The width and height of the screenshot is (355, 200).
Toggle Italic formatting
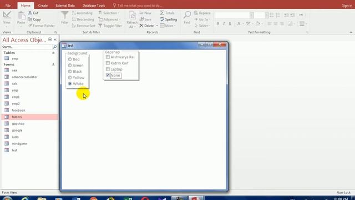pyautogui.click(x=224, y=23)
